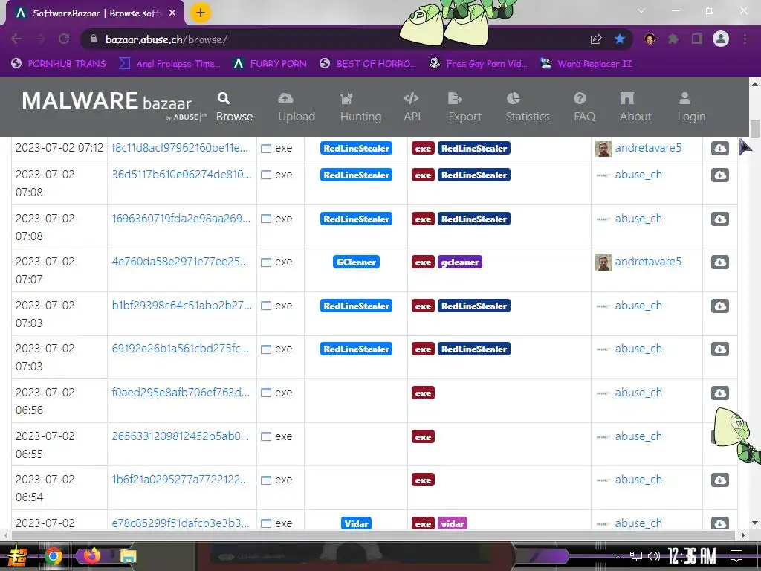Reload the page
The image size is (761, 571).
point(64,39)
